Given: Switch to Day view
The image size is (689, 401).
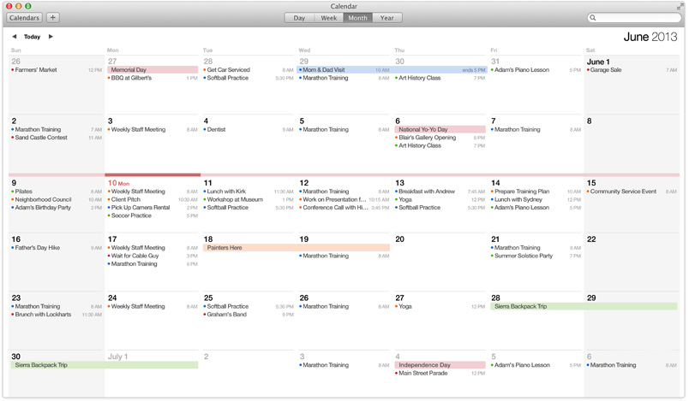Looking at the screenshot, I should (x=299, y=18).
